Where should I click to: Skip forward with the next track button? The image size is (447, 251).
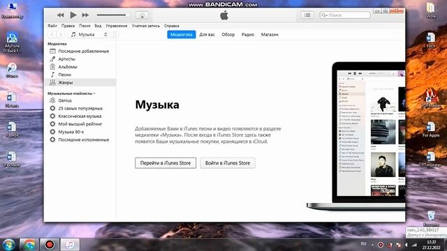85,15
